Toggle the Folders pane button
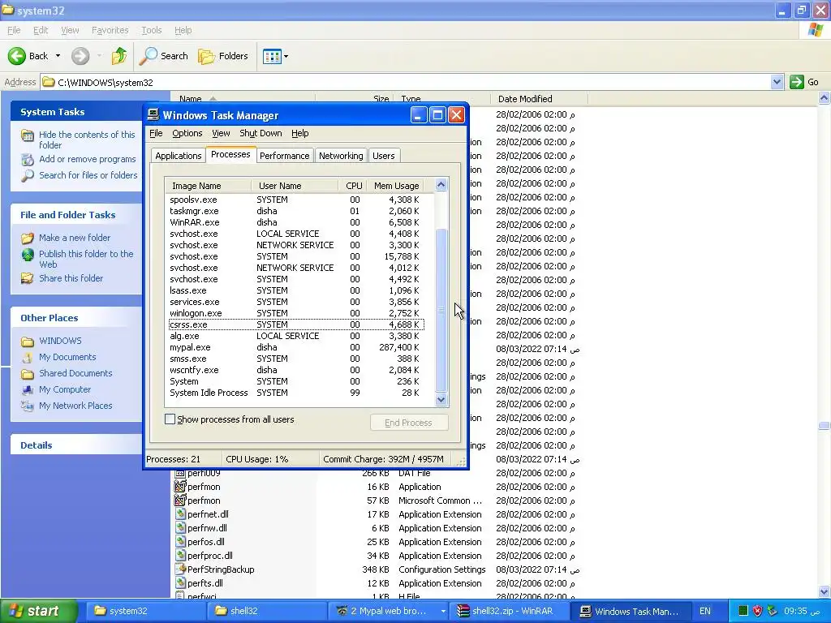Screen dimensions: 831x623 tap(222, 56)
